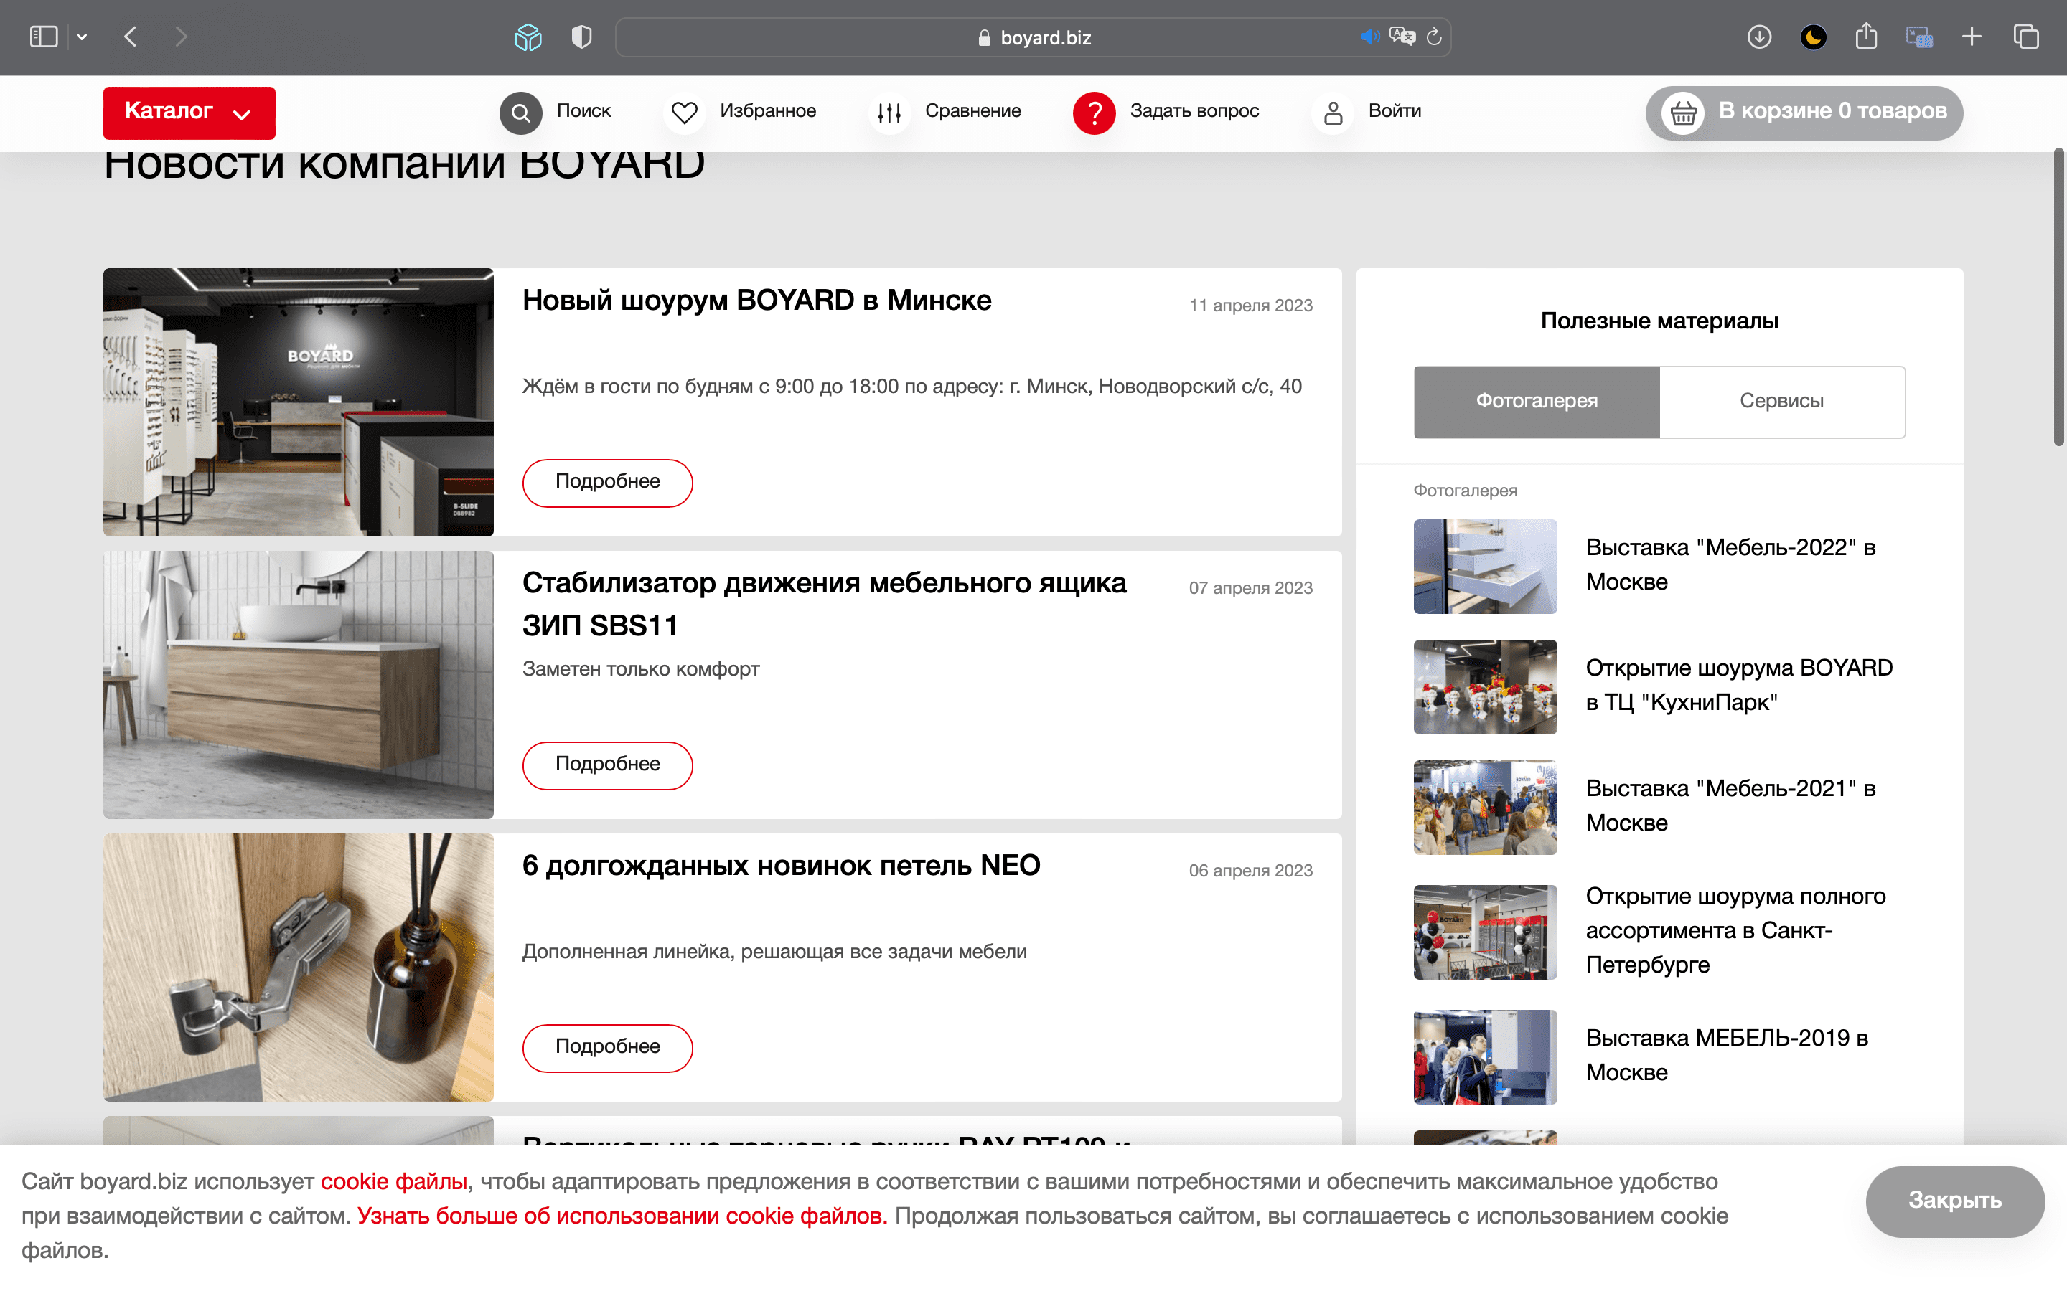
Task: Click the screen mirroring toolbar icon
Action: pos(1919,37)
